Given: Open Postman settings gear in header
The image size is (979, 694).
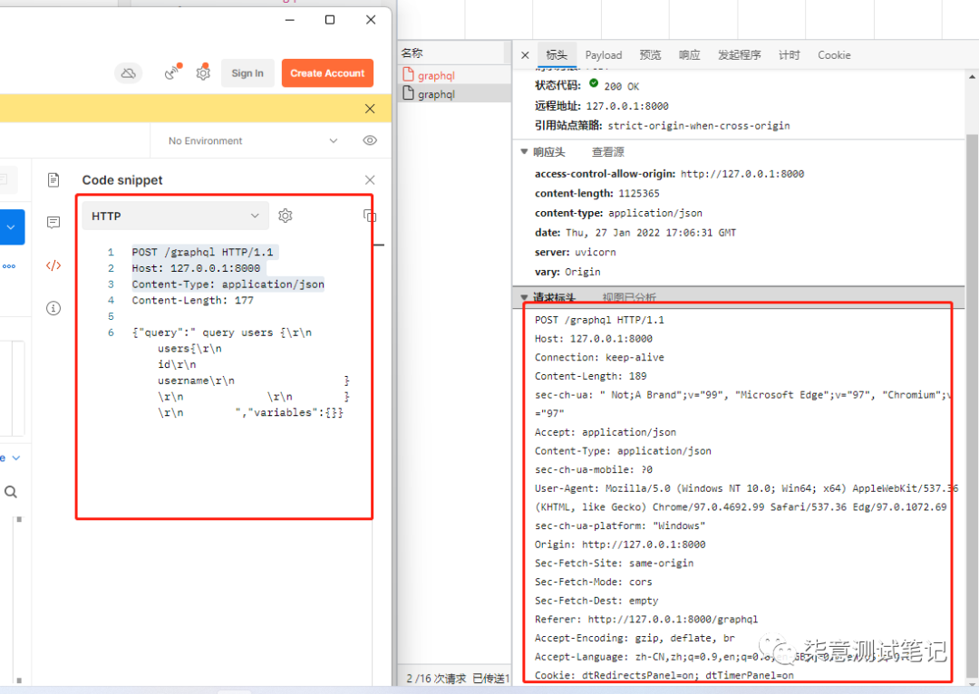Looking at the screenshot, I should click(203, 72).
